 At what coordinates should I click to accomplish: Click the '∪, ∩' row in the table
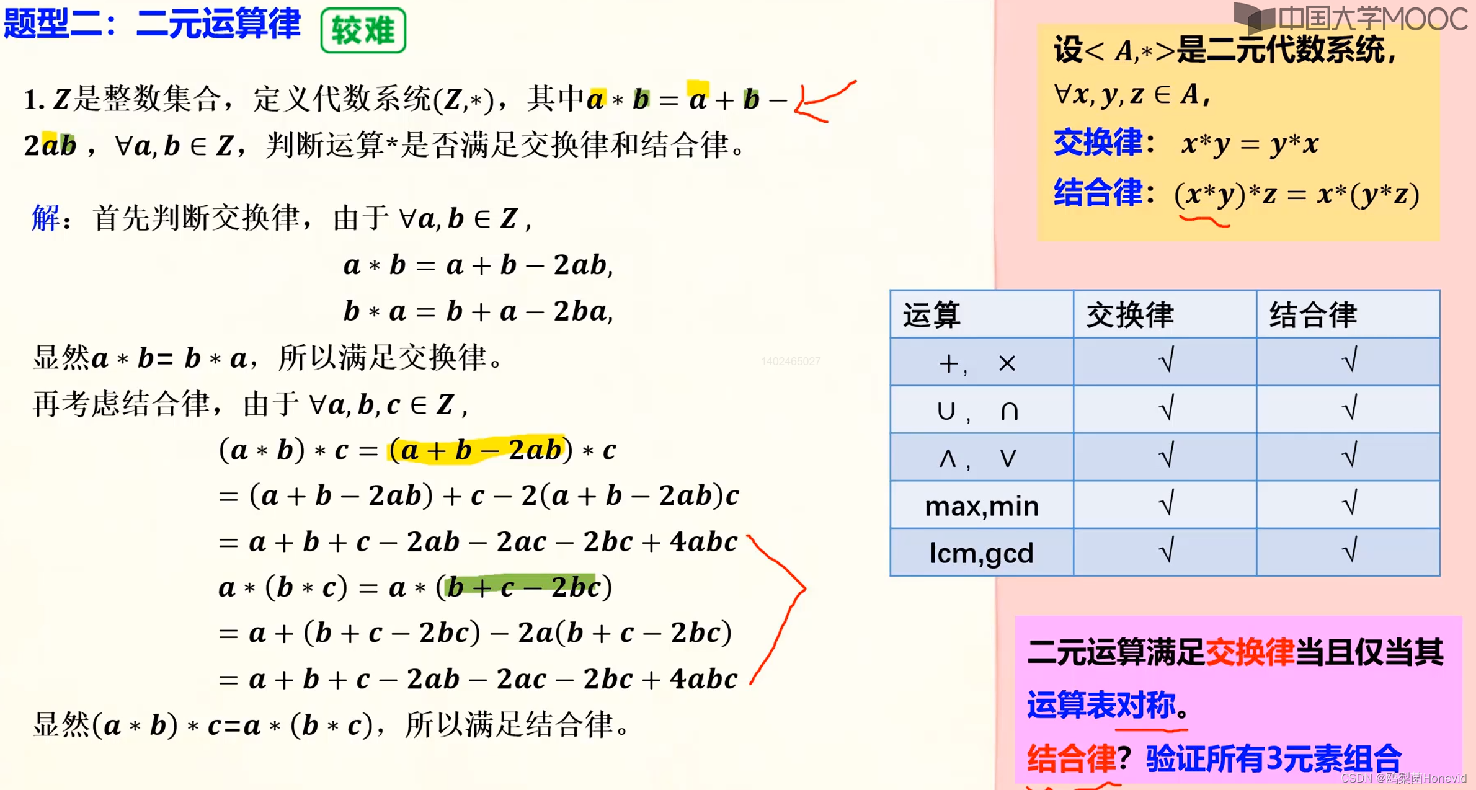pyautogui.click(x=1165, y=410)
